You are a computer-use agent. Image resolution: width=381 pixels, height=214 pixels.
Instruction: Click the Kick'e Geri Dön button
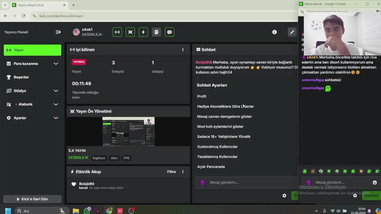point(32,199)
